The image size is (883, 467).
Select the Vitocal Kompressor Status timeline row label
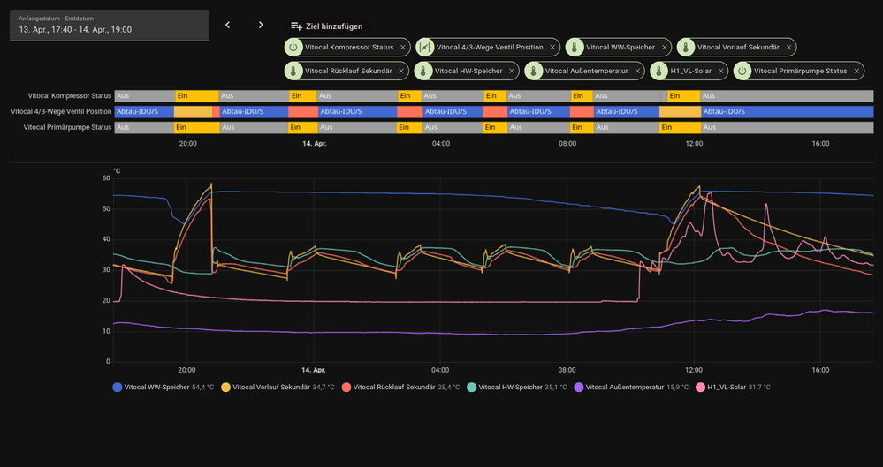70,96
